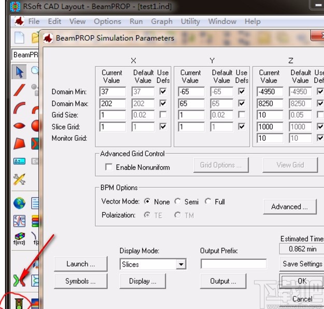Select Semi vector mode radio button
Screen dimensions: 324x309
(178, 201)
